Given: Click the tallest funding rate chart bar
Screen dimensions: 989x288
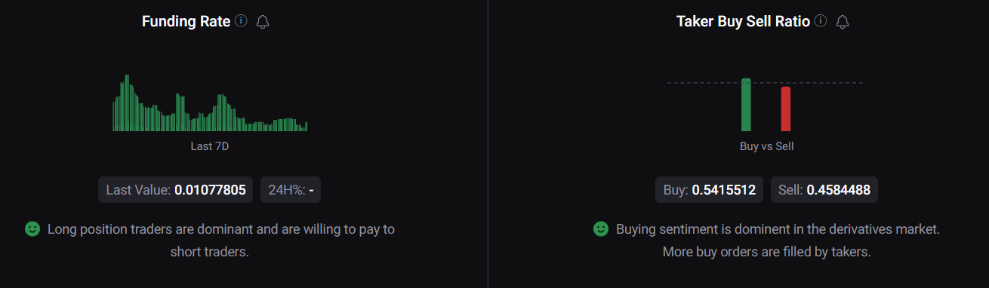Looking at the screenshot, I should coord(127,103).
